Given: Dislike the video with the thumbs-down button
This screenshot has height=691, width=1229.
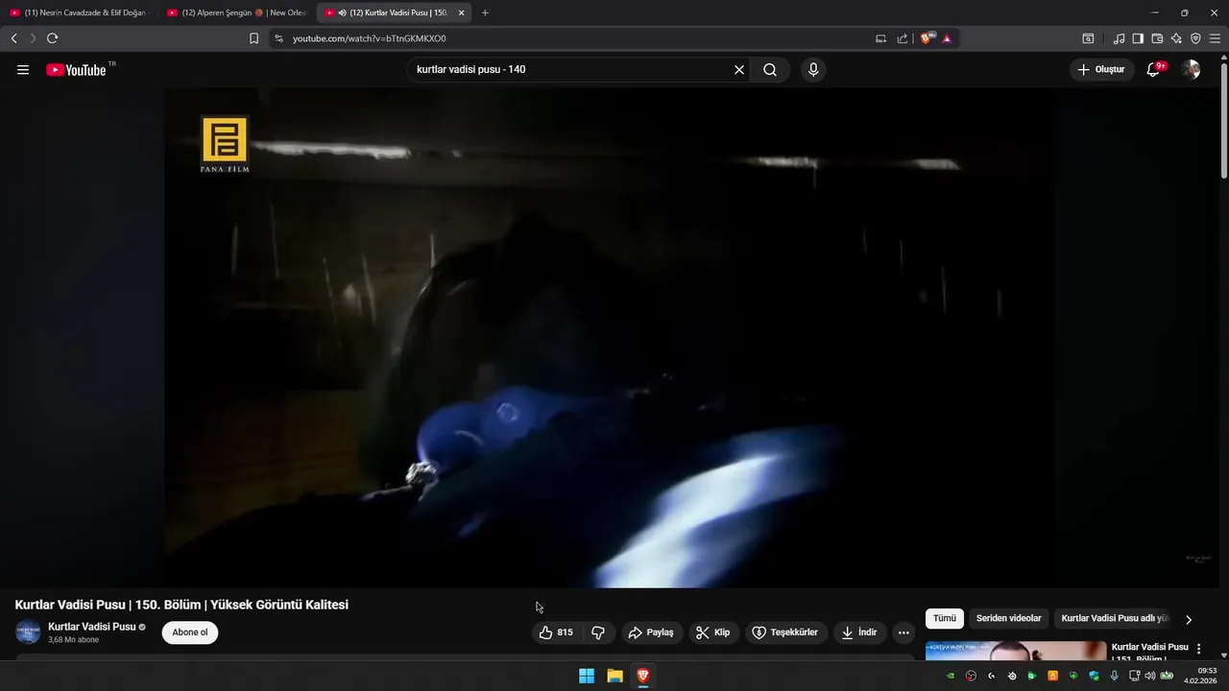Looking at the screenshot, I should [x=598, y=632].
